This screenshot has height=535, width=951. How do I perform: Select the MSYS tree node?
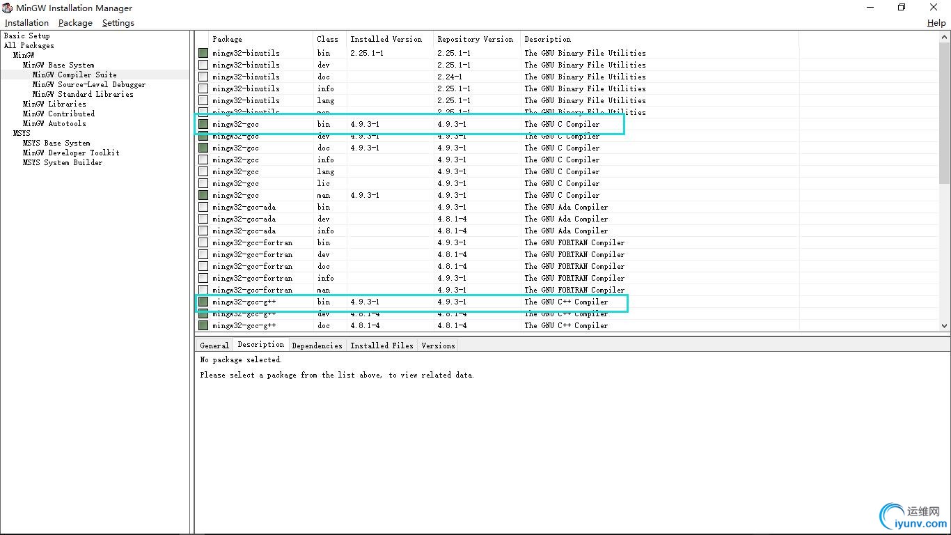pyautogui.click(x=22, y=133)
